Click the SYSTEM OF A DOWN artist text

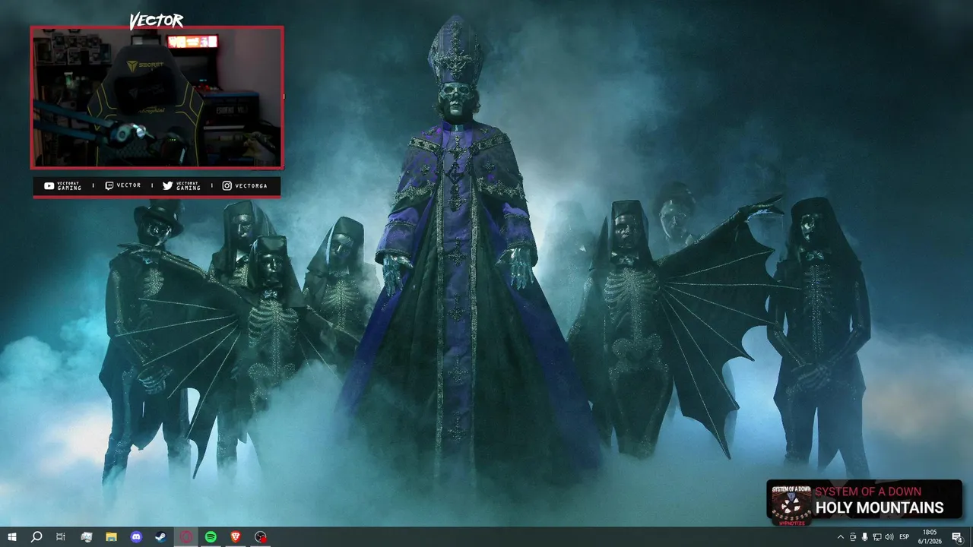pyautogui.click(x=868, y=492)
